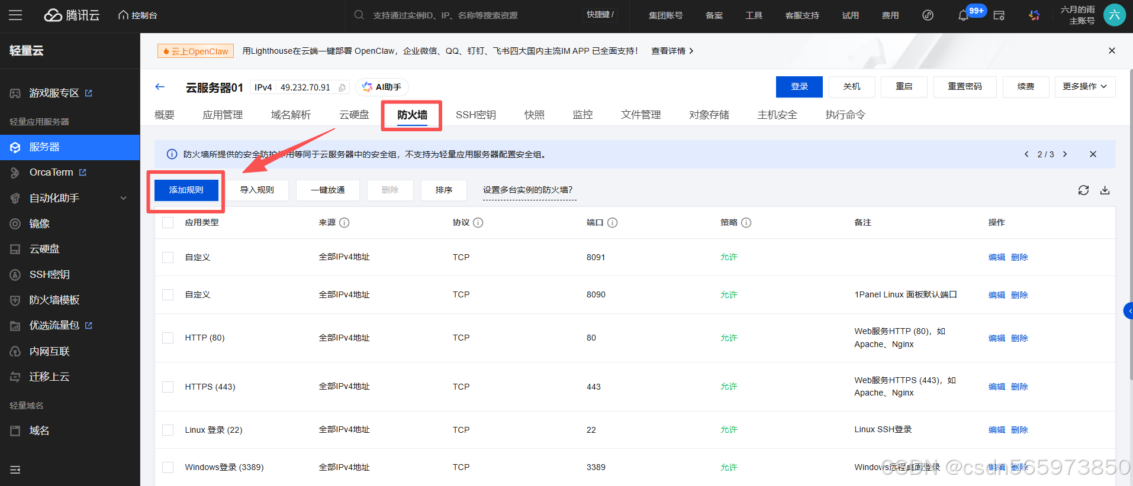Click the blue 登录 button
The width and height of the screenshot is (1133, 486).
point(799,86)
